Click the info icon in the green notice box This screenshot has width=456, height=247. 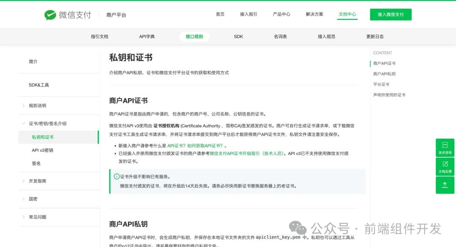tap(117, 177)
